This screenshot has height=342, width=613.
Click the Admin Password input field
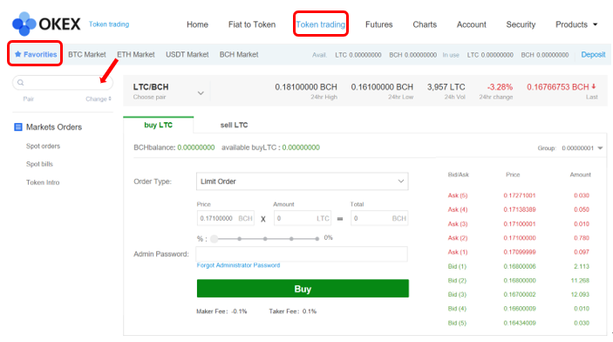click(x=302, y=254)
